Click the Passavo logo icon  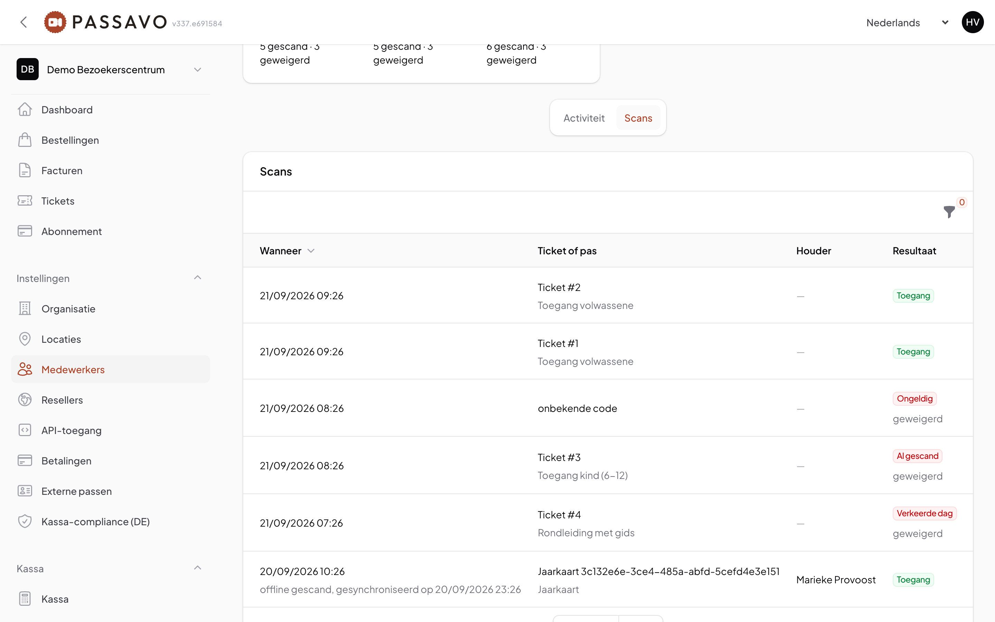pyautogui.click(x=55, y=22)
